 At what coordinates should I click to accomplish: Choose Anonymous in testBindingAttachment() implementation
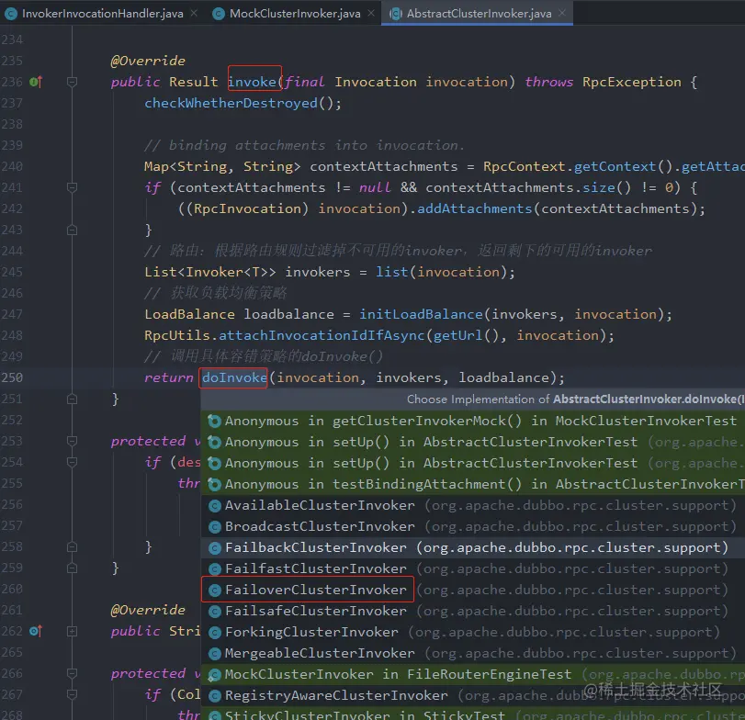pos(473,484)
